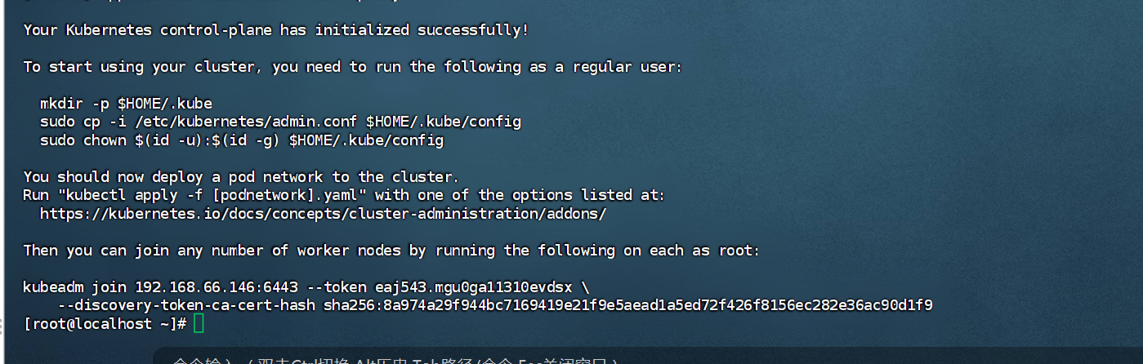Click the [root@localhost ~]# shell prompt
The width and height of the screenshot is (1143, 364).
pyautogui.click(x=105, y=324)
